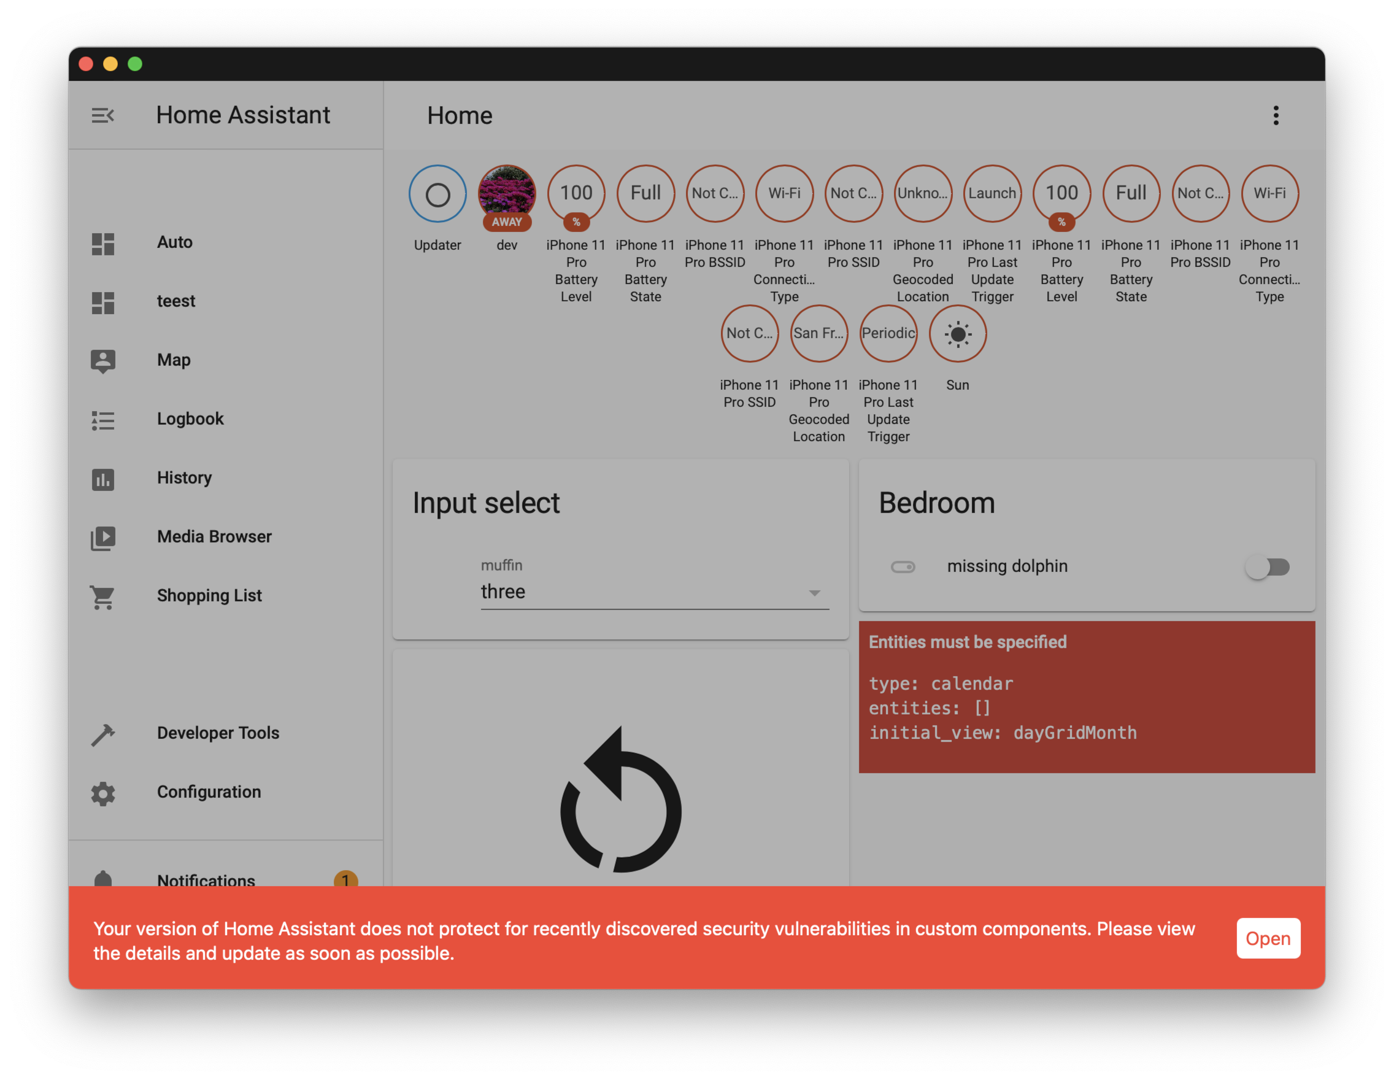Open the muffin dropdown arrow

tap(814, 593)
